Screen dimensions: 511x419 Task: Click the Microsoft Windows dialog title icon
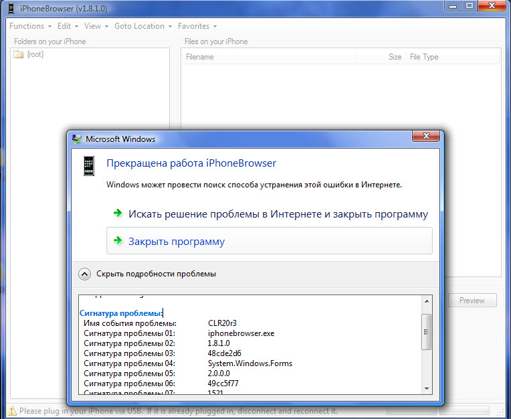pyautogui.click(x=77, y=139)
